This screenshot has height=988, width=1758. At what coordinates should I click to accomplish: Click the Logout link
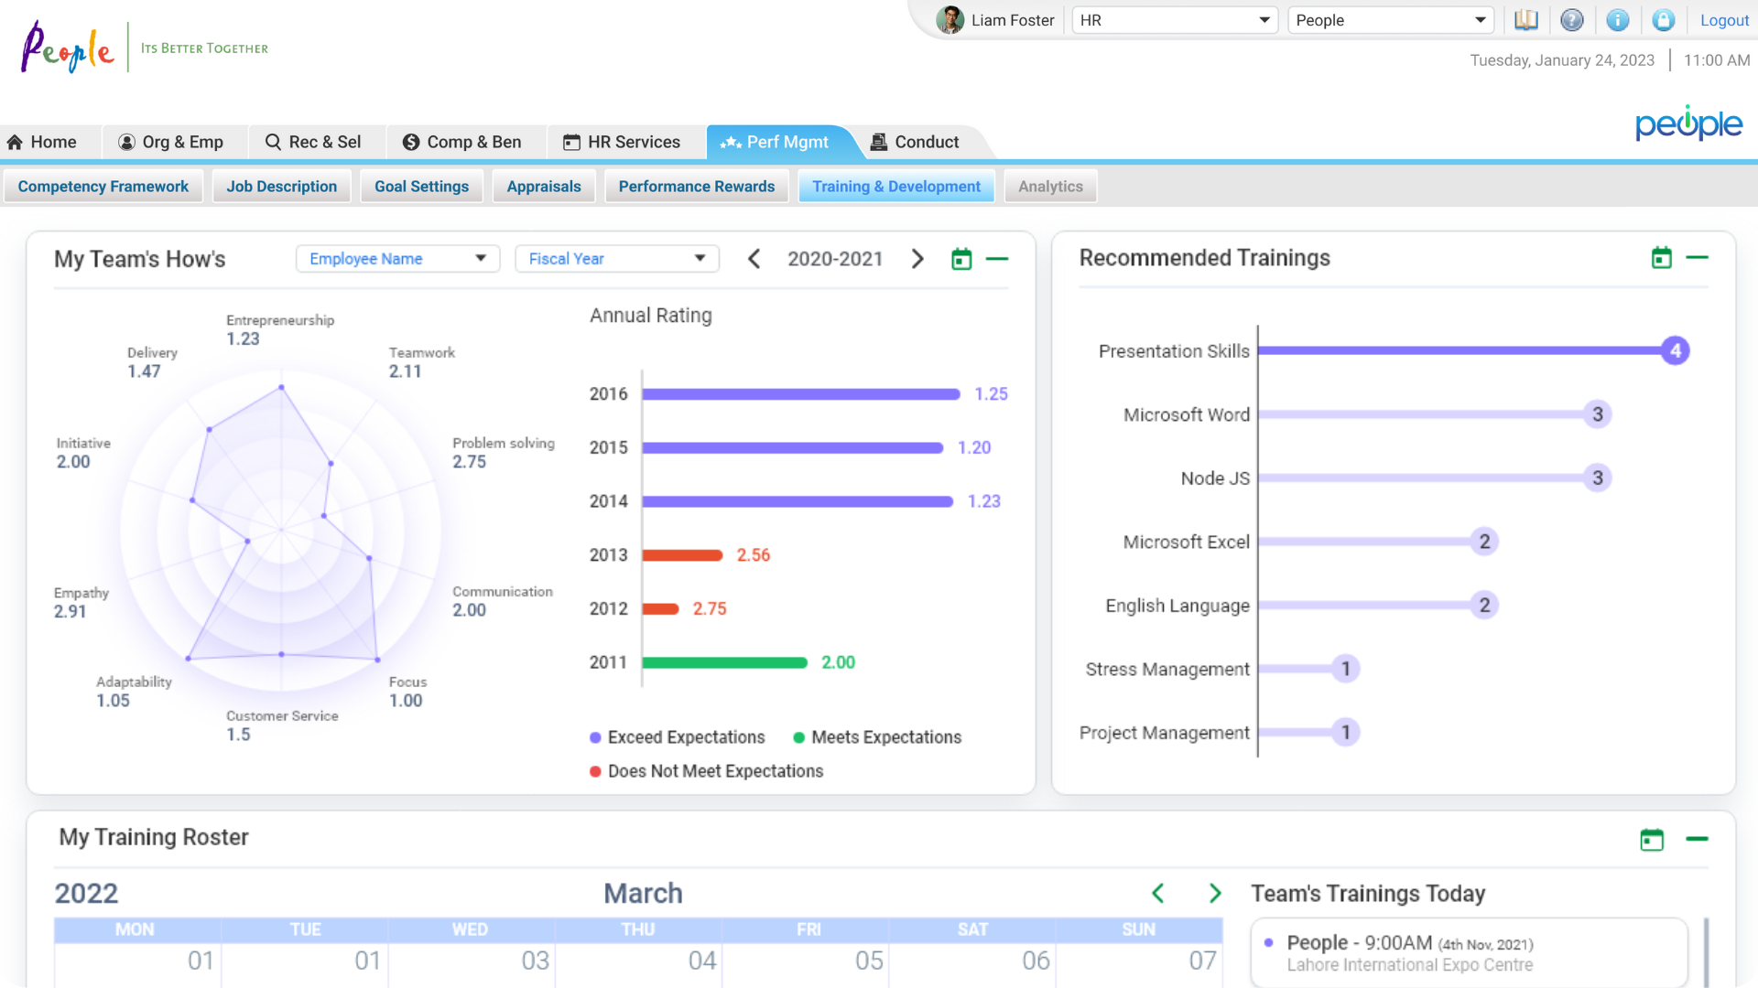pyautogui.click(x=1724, y=20)
